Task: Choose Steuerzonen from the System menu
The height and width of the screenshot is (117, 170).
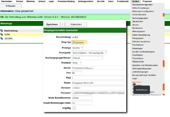Action: click(x=138, y=22)
